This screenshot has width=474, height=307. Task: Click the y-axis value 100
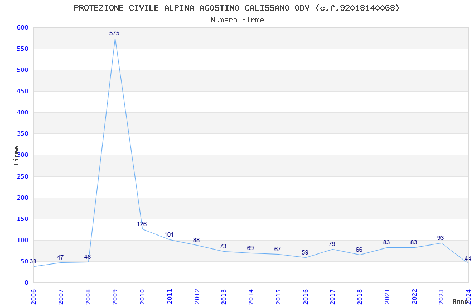23,240
